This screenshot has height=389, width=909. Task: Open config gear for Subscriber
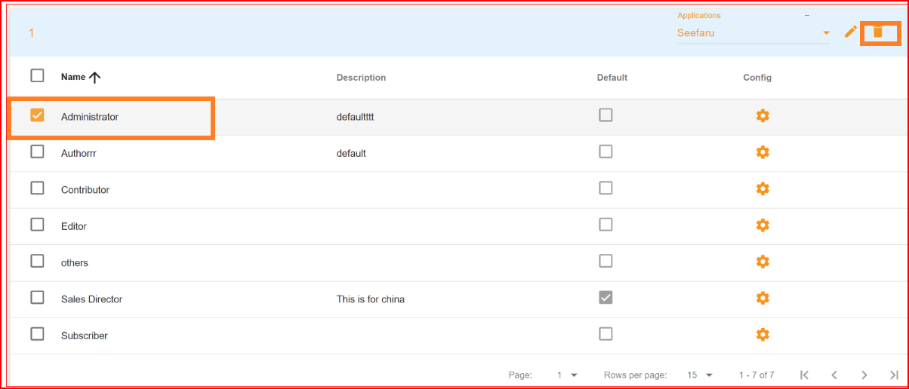[763, 334]
